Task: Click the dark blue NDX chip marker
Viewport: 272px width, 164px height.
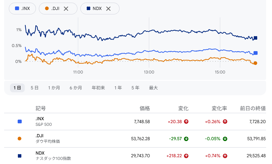Action: (89, 8)
